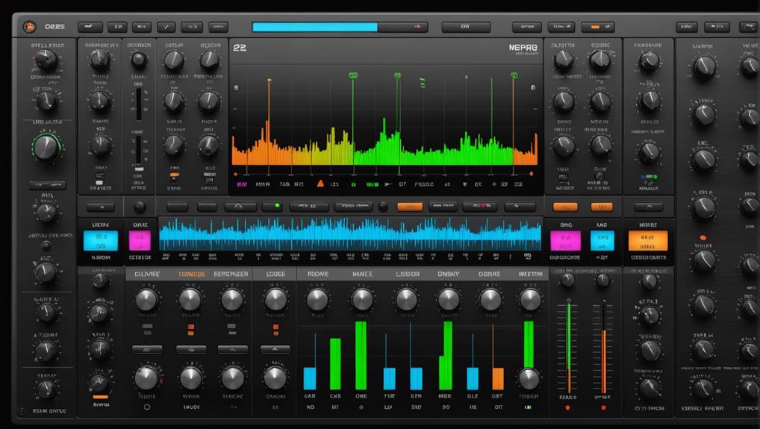Click the blank strip button after the round button

pos(177,207)
